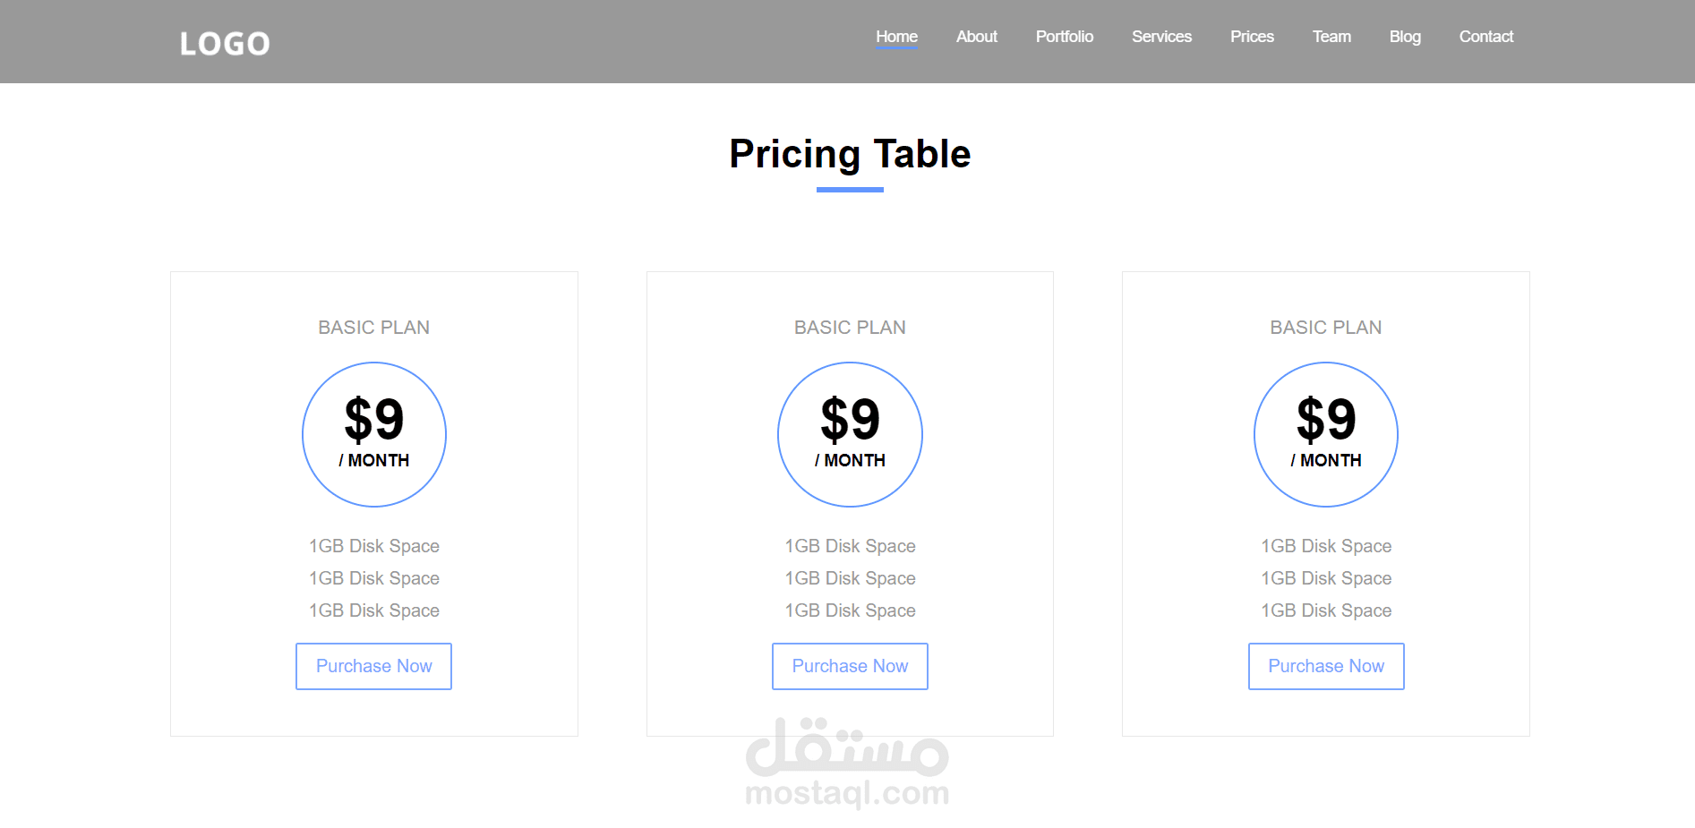Image resolution: width=1695 pixels, height=828 pixels.
Task: Click the LOGO in the header
Action: click(x=224, y=43)
